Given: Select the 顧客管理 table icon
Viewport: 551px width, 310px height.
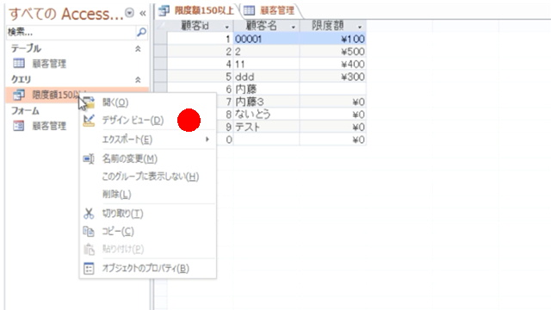Looking at the screenshot, I should 19,63.
